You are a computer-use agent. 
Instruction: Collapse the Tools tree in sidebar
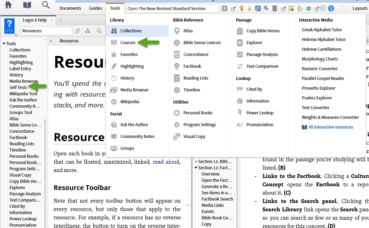4,43
